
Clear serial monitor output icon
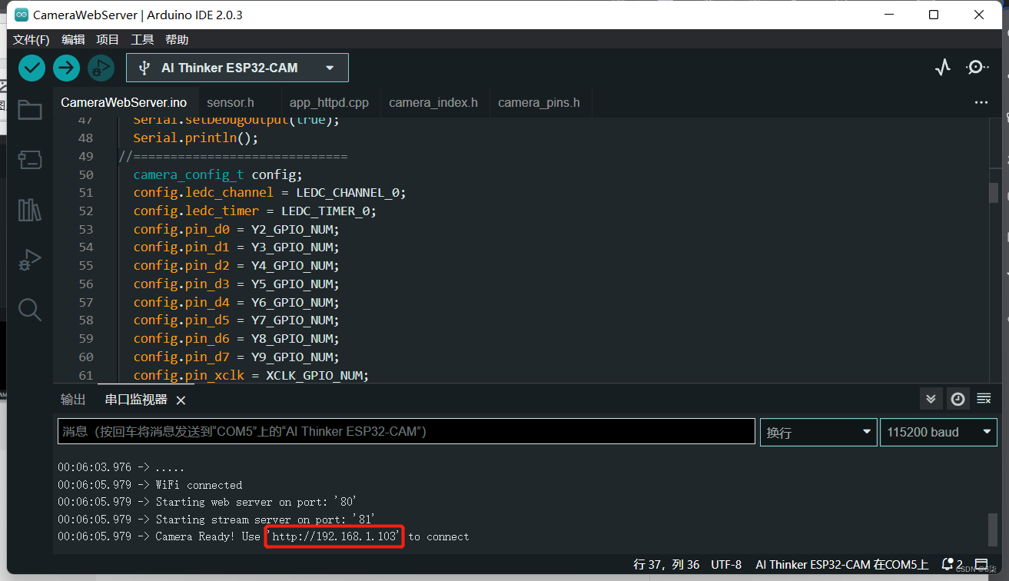[984, 399]
